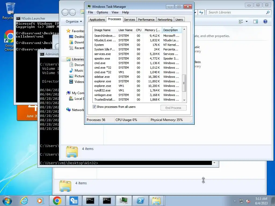Open the Options menu in Task Manager
The image size is (275, 206).
[102, 12]
